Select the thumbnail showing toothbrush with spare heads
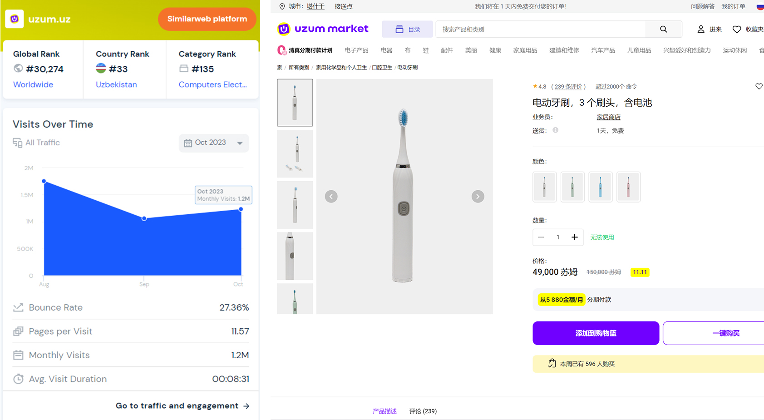The height and width of the screenshot is (420, 764). [295, 153]
